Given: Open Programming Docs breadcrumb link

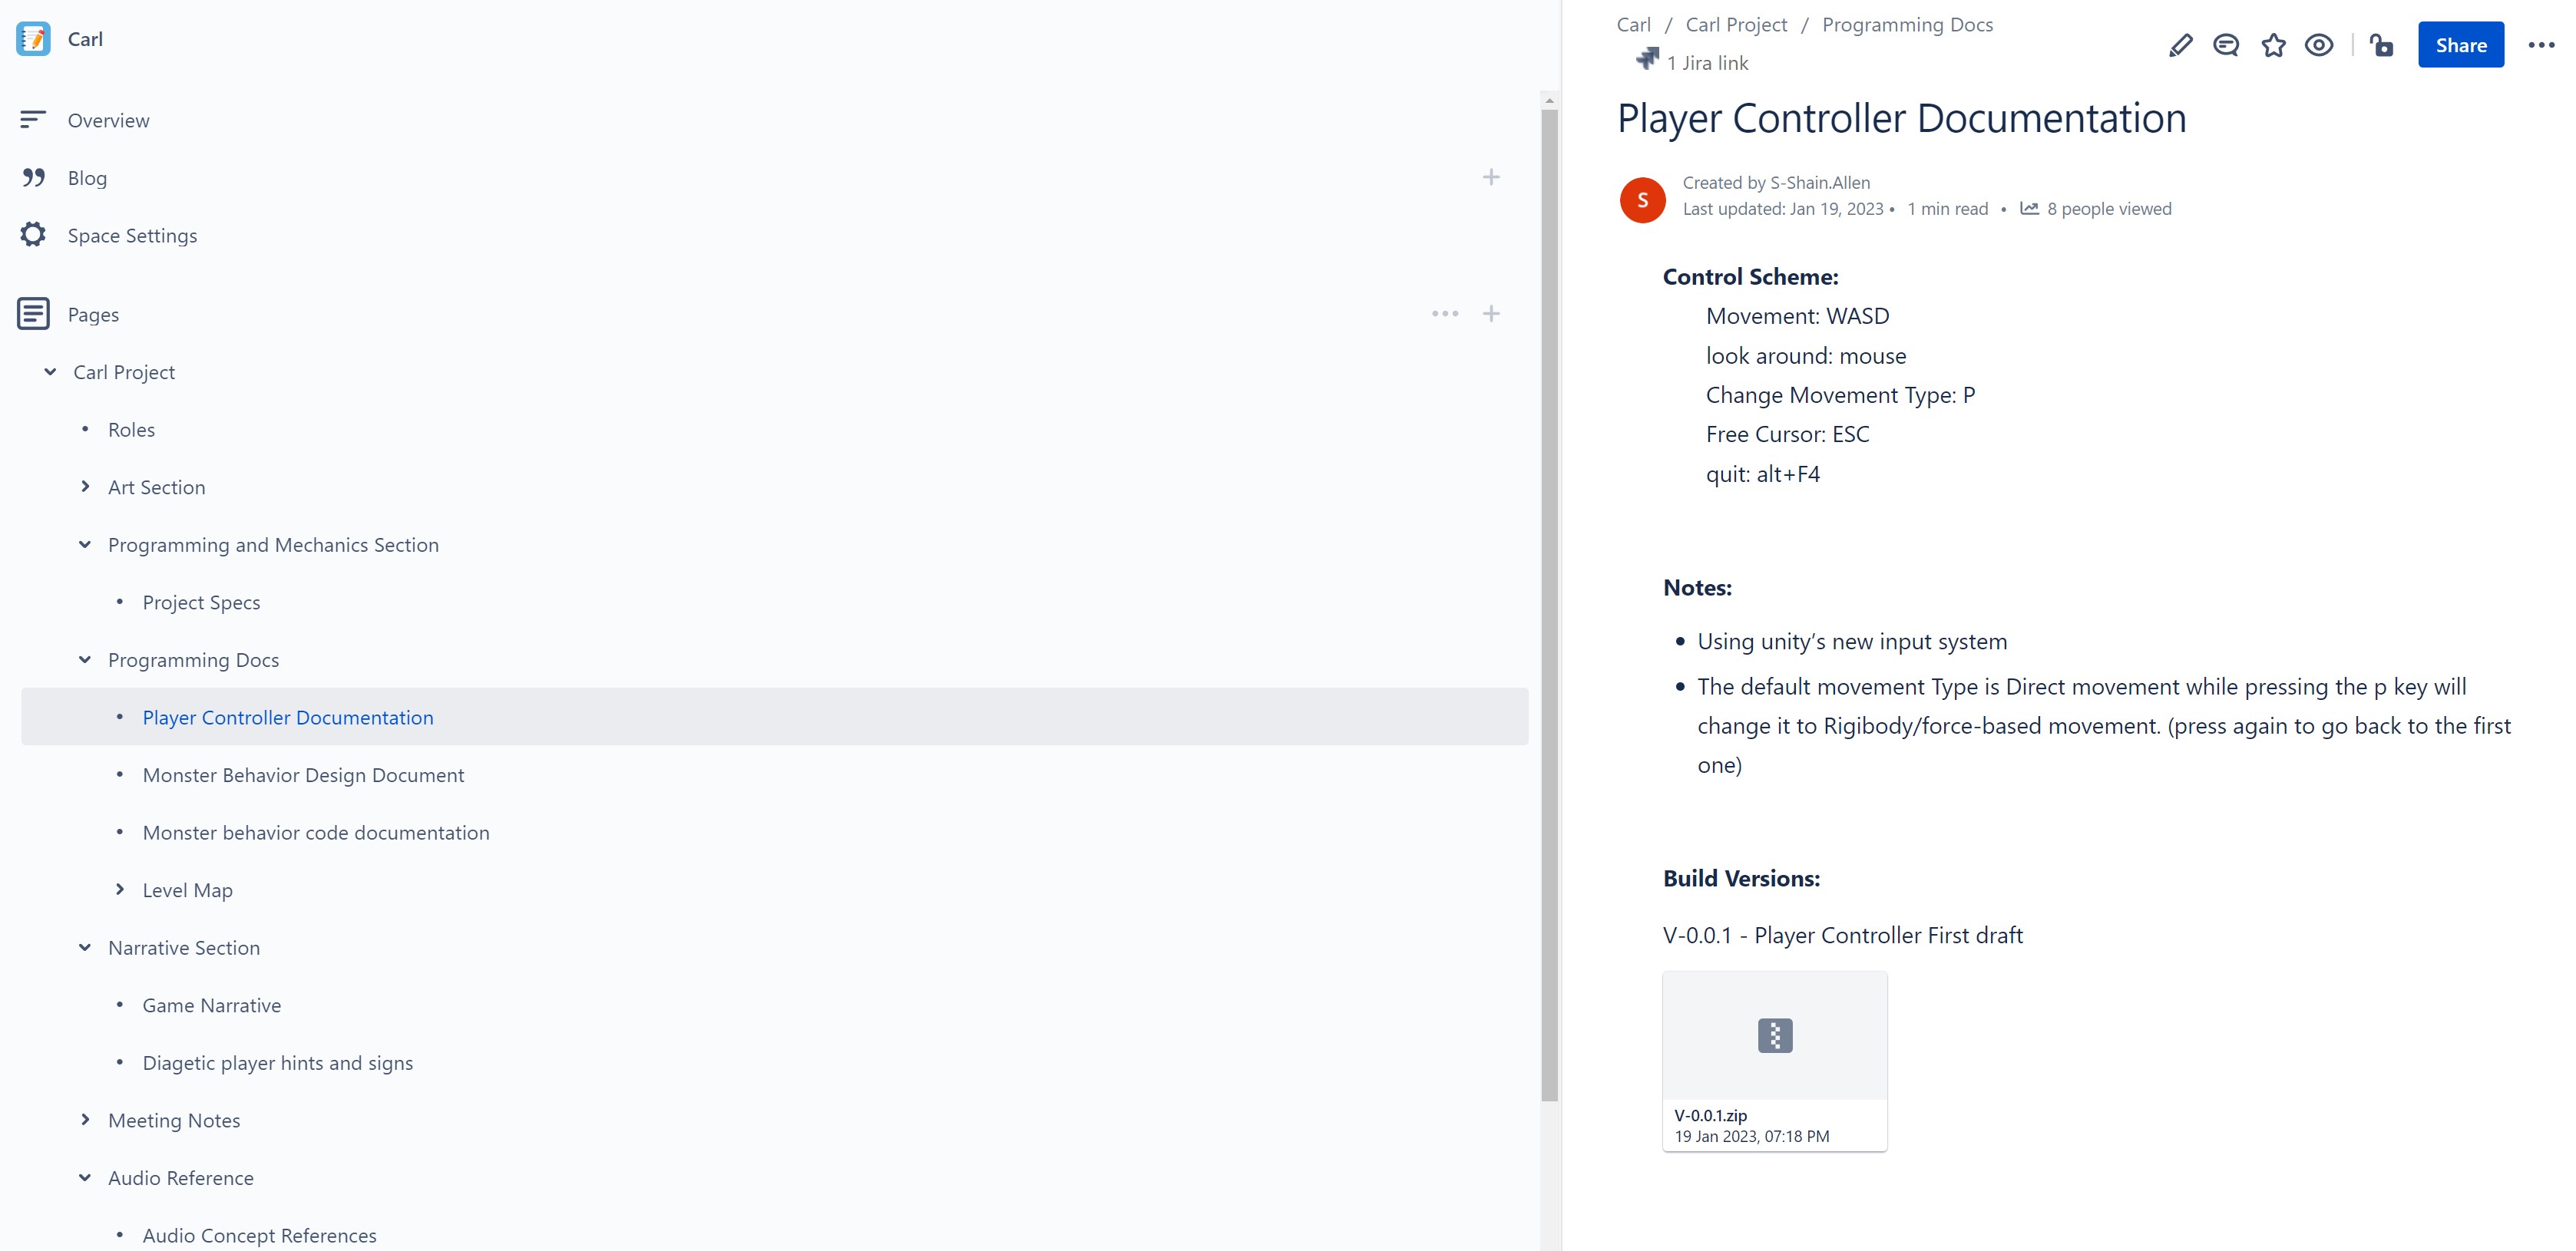Looking at the screenshot, I should point(1906,24).
